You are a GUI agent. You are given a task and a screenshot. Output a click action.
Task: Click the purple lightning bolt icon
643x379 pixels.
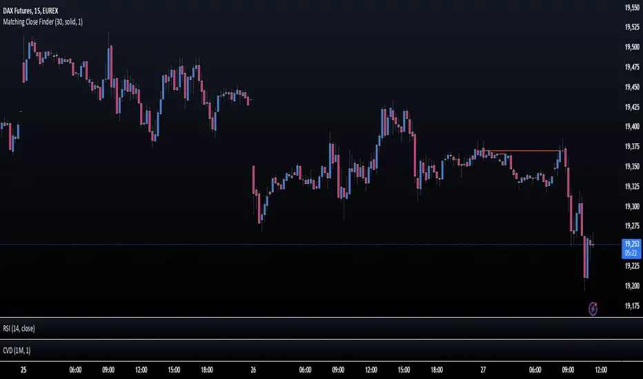point(593,309)
